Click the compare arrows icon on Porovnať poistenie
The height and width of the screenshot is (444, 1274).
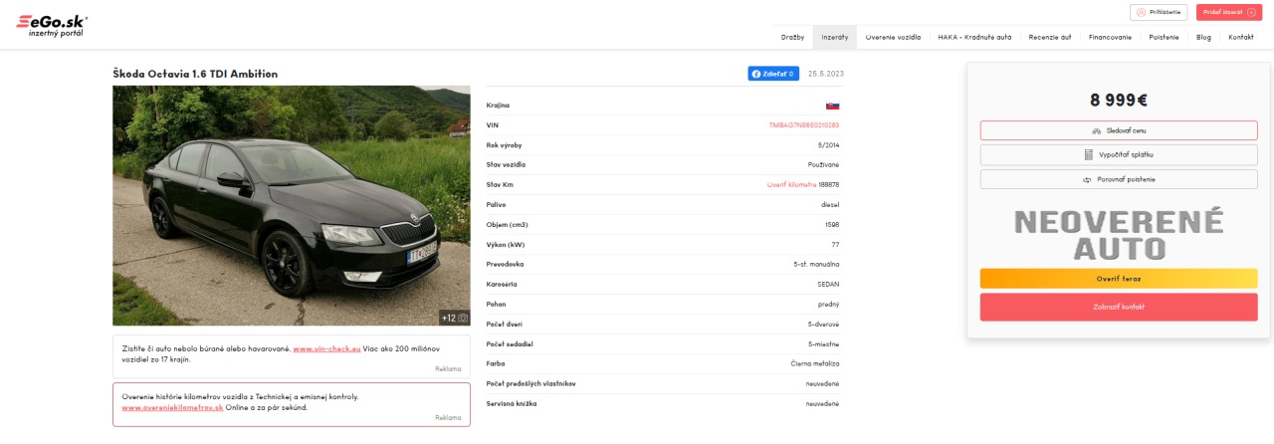[x=1087, y=179]
